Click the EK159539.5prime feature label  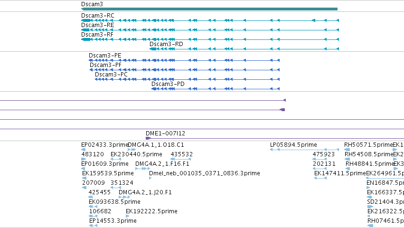108,173
